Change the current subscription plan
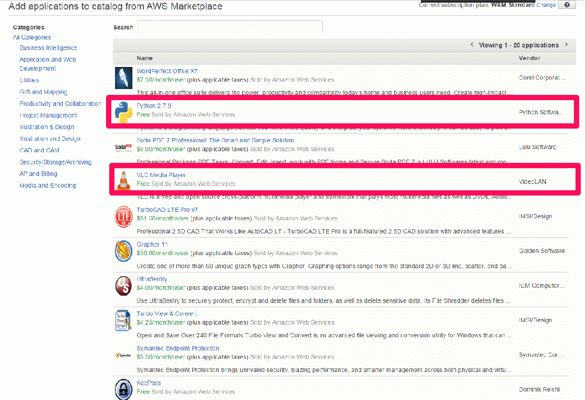585x400 pixels. [546, 5]
